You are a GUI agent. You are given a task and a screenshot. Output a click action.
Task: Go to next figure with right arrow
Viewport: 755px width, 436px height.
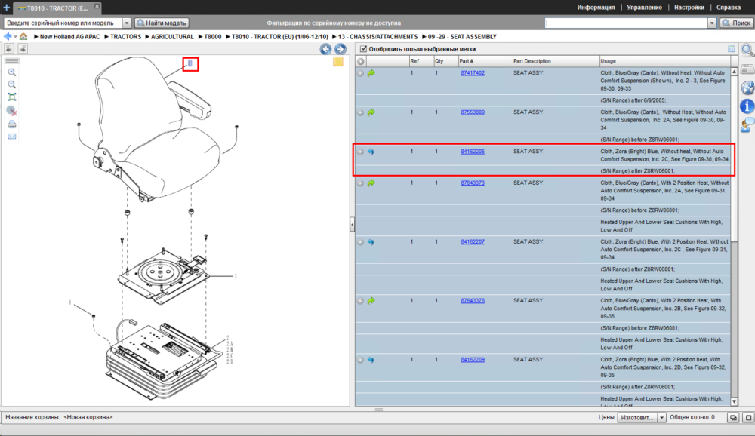[341, 49]
